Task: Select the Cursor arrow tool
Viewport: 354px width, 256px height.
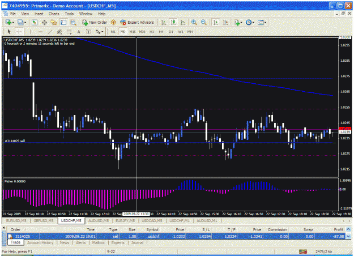Action: [x=9, y=32]
